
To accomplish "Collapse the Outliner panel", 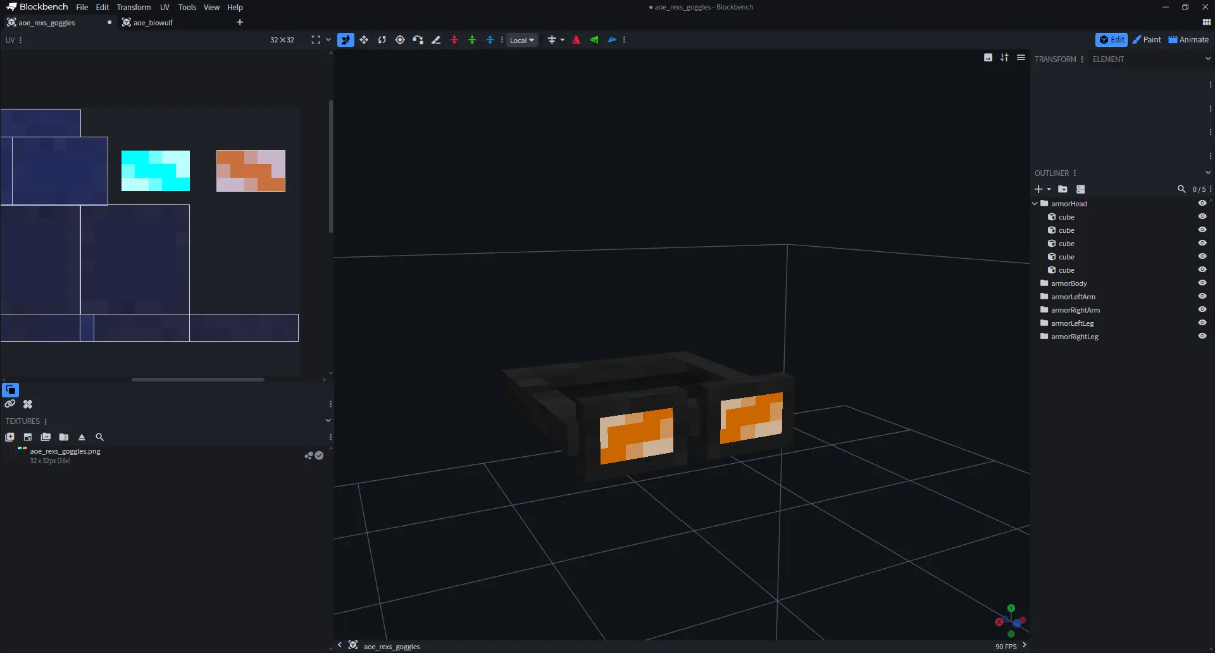I will point(1207,173).
